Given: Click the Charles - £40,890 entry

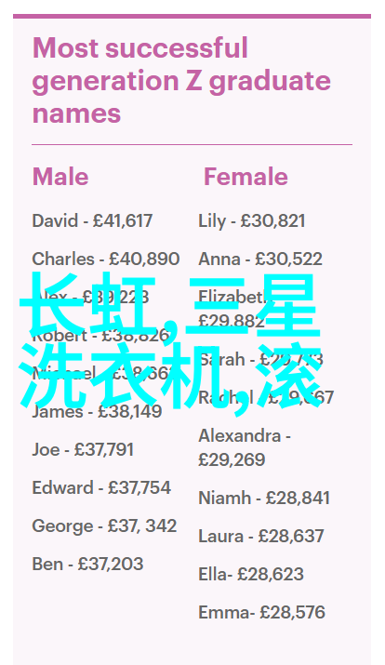Looking at the screenshot, I should pyautogui.click(x=106, y=259).
